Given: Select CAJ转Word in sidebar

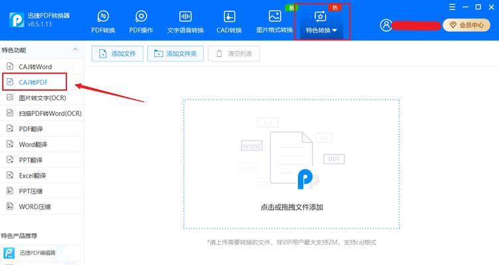Looking at the screenshot, I should tap(42, 67).
